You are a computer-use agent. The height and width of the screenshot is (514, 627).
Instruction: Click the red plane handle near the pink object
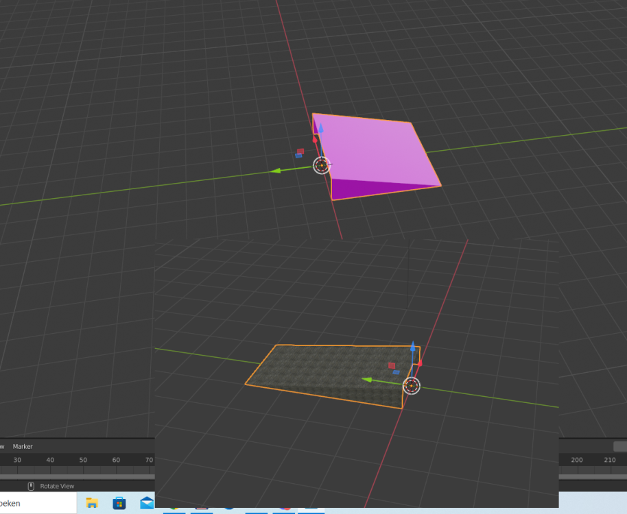click(x=300, y=151)
